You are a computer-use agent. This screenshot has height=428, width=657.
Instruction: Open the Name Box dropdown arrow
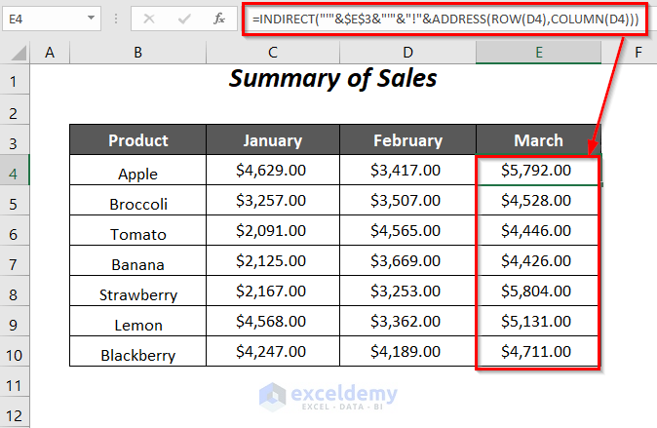[91, 18]
